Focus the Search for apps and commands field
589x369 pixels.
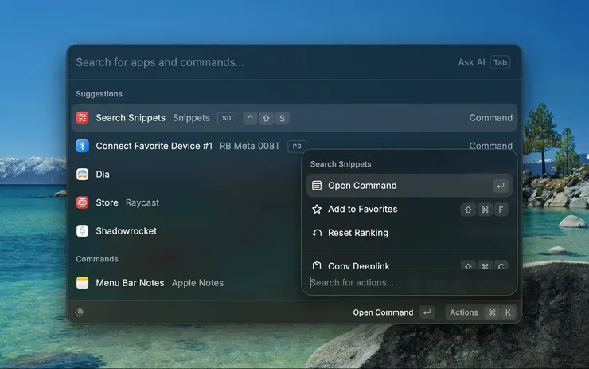pyautogui.click(x=239, y=62)
